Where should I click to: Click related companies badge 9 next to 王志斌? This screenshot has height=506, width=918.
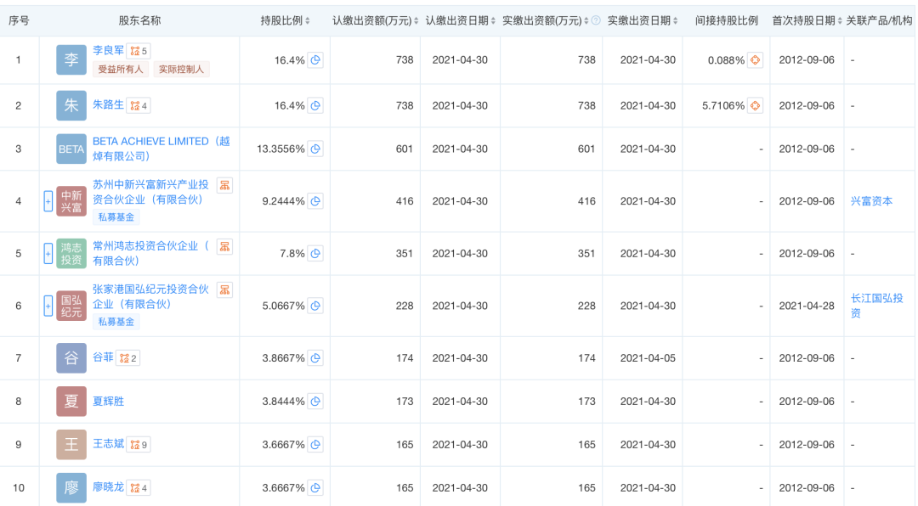pos(139,445)
